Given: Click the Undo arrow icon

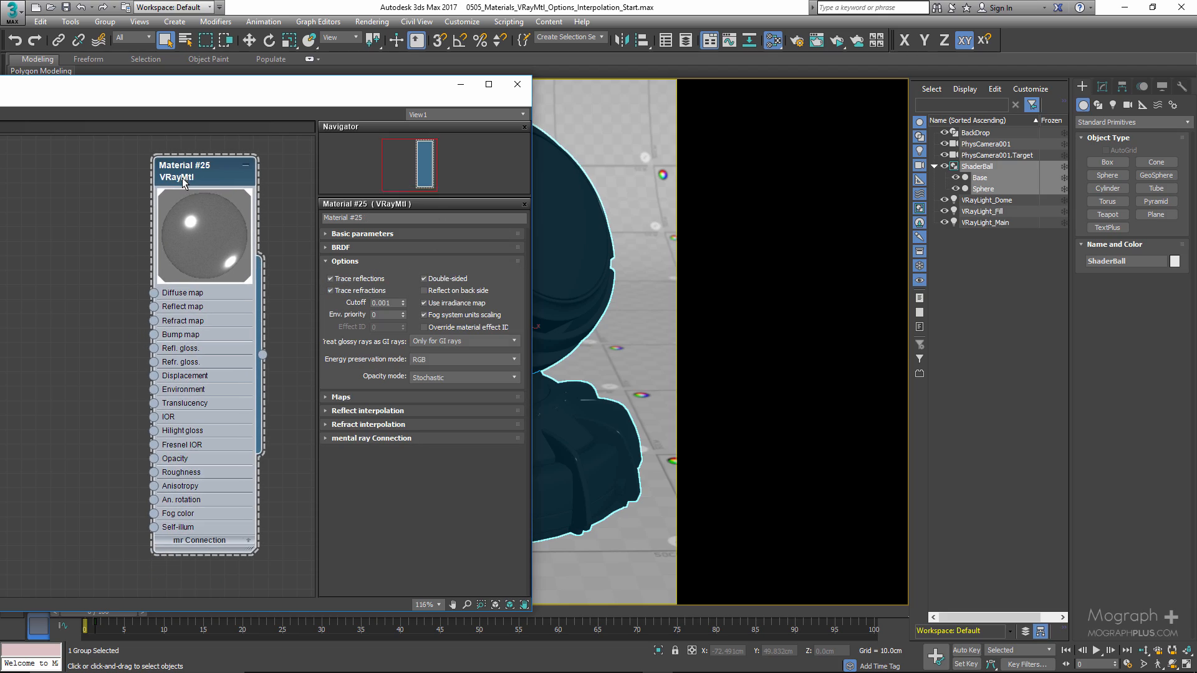Looking at the screenshot, I should pos(15,41).
